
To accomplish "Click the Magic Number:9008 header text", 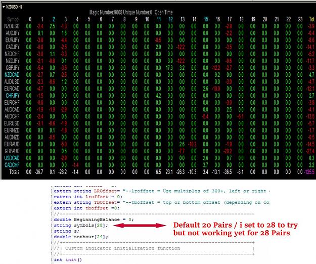I will click(106, 13).
